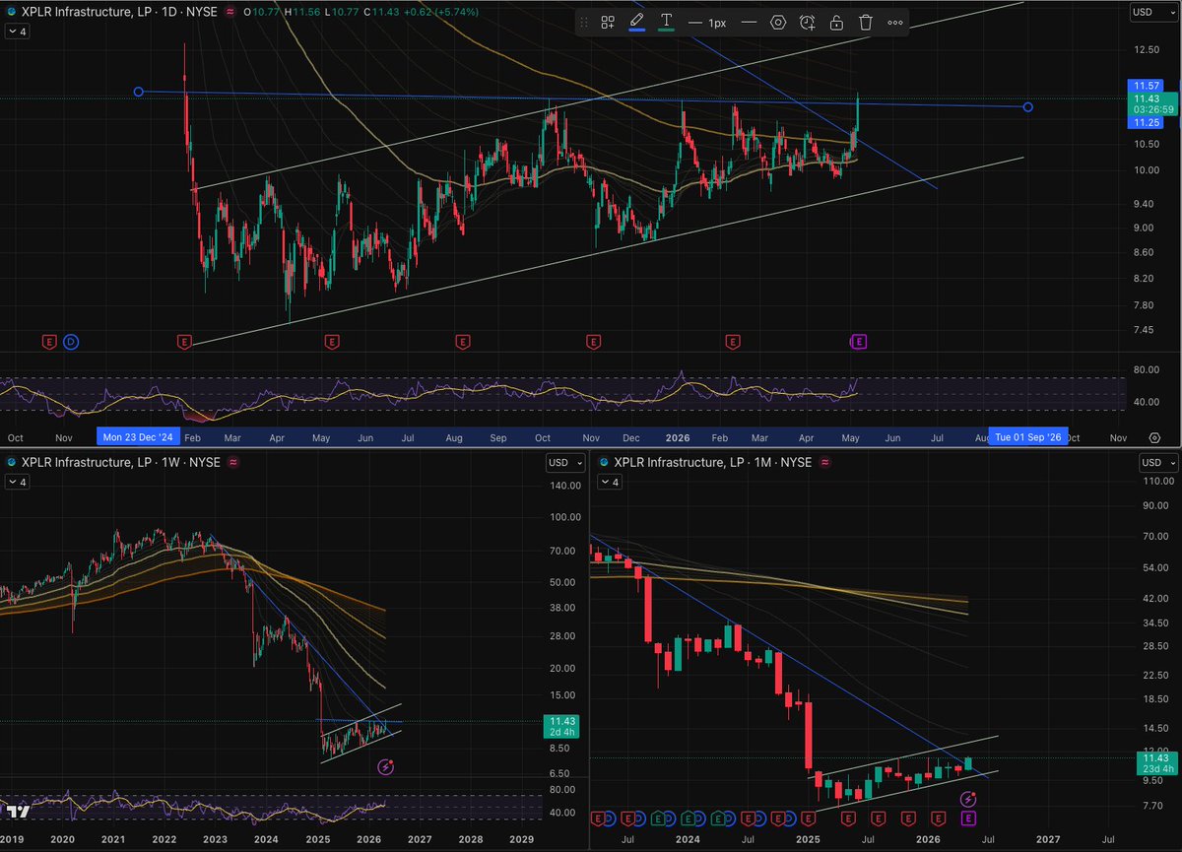Change line color with pencil tool

click(x=637, y=22)
